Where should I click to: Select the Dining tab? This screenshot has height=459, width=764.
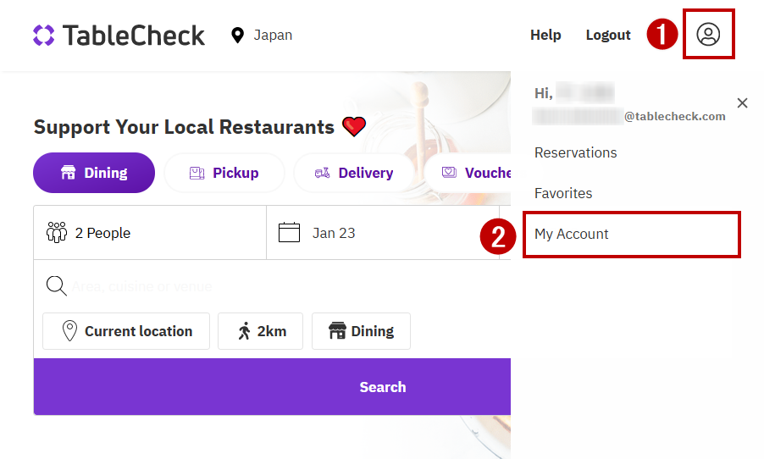(94, 173)
